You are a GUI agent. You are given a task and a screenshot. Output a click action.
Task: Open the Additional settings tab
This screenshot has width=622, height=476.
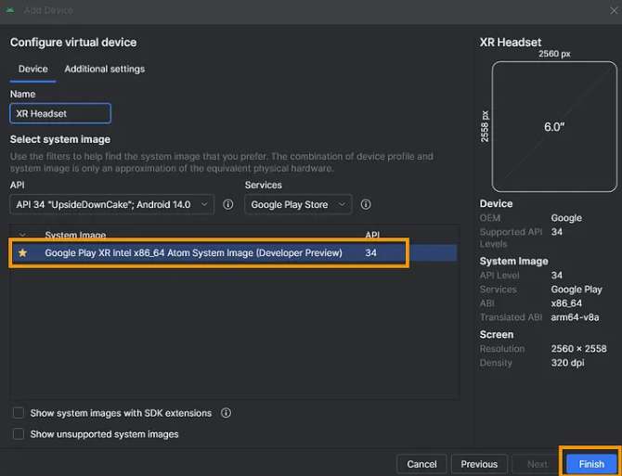tap(104, 69)
